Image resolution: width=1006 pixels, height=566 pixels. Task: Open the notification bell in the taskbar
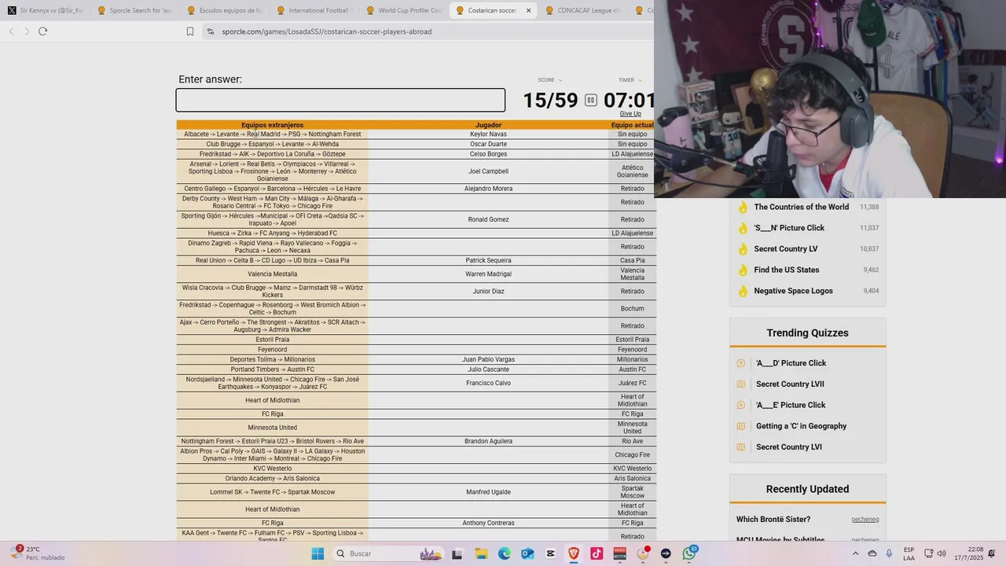992,553
